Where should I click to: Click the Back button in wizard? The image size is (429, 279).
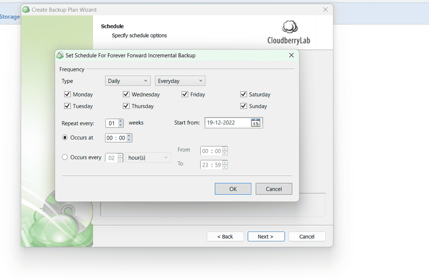(225, 237)
